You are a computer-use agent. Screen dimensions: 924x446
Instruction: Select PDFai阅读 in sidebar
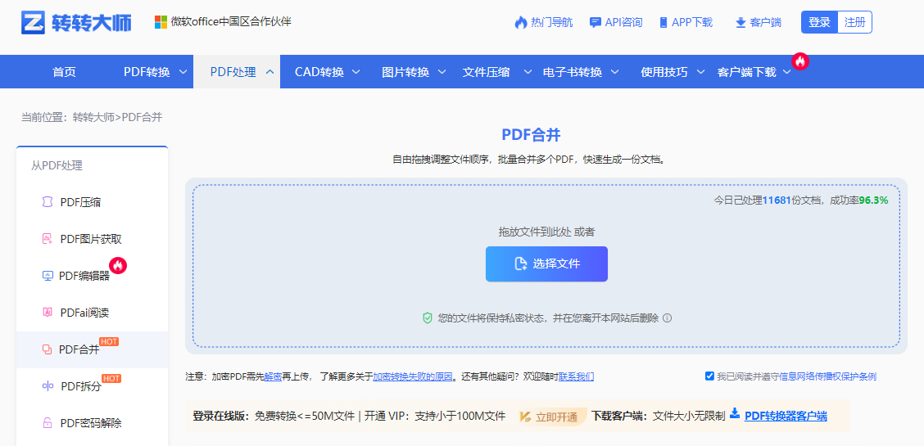coord(92,313)
